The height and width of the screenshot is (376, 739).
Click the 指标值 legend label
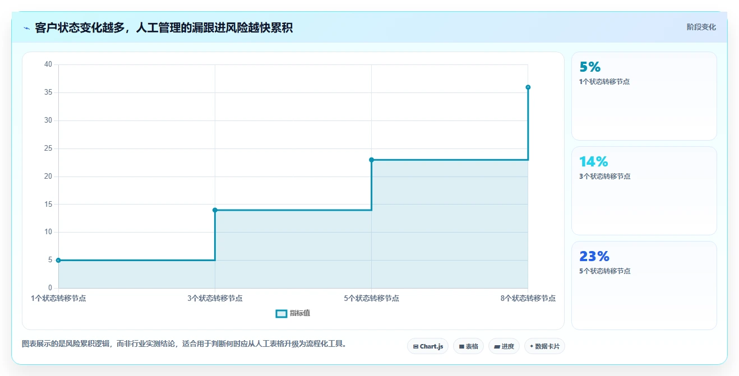click(300, 313)
